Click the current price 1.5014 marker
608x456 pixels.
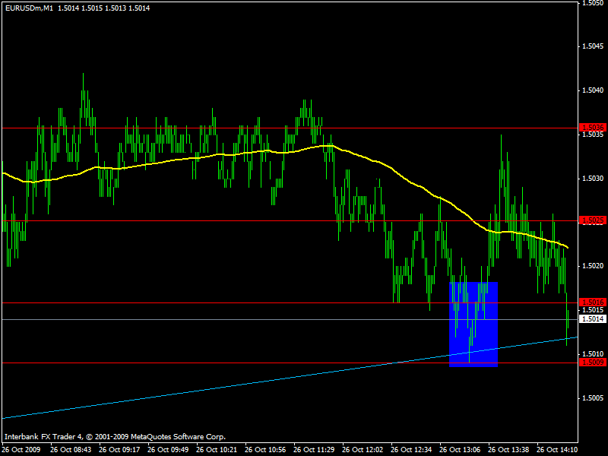[592, 319]
